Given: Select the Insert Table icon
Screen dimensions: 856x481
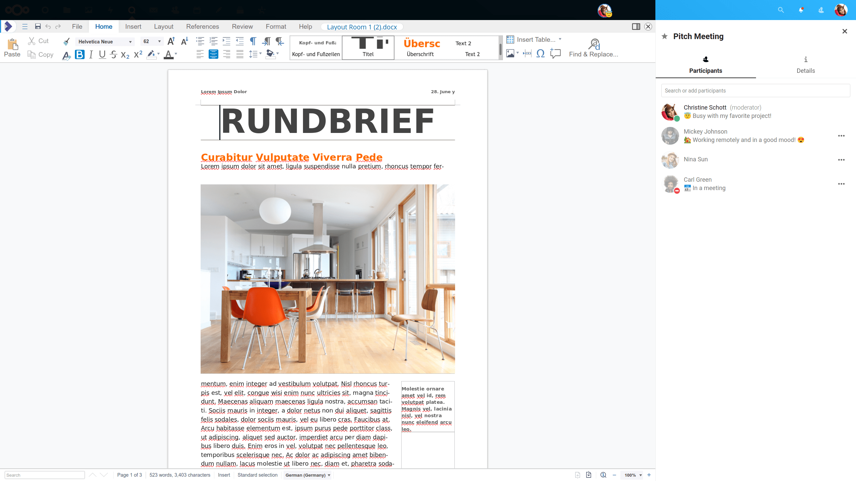Looking at the screenshot, I should pos(510,39).
